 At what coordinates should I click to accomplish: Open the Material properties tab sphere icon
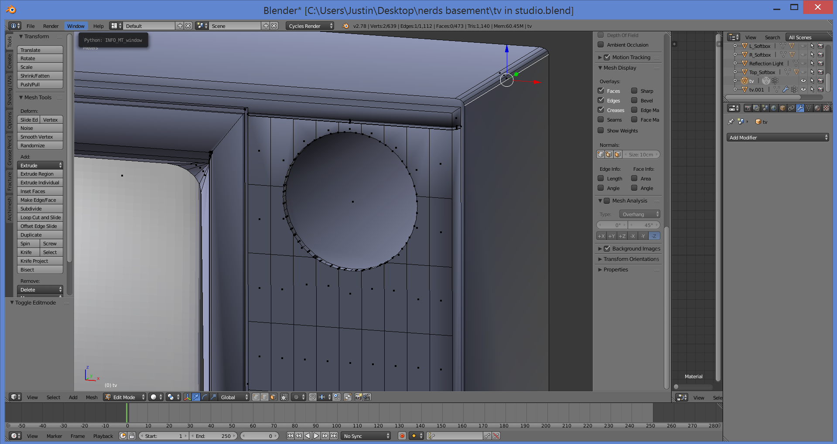coord(817,108)
